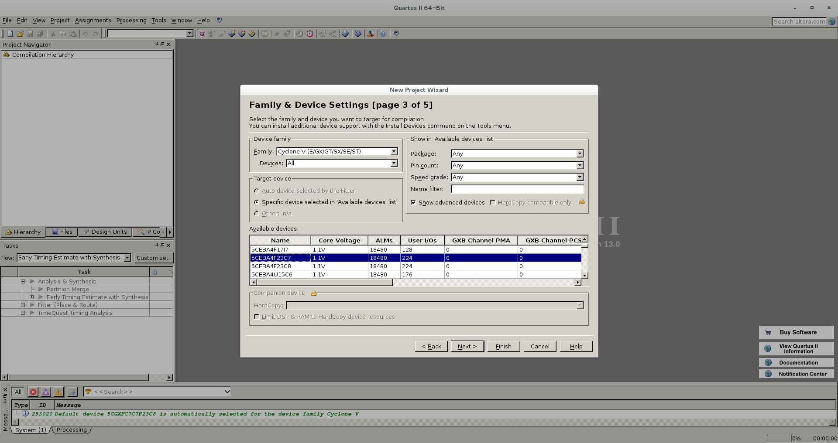Collapse the Analysis & Synthesis task
Screen dimensions: 838x443
coord(23,281)
